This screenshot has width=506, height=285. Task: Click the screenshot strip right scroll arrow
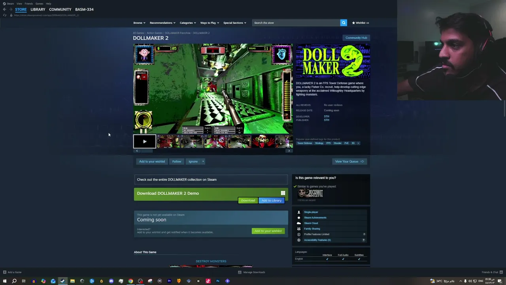(x=289, y=151)
